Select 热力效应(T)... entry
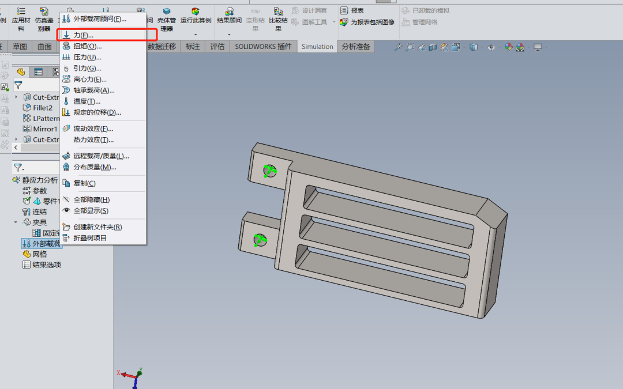 point(103,139)
